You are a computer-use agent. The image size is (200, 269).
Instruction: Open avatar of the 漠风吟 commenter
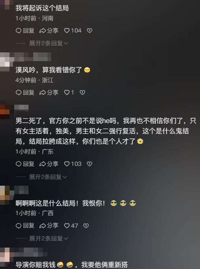(5, 62)
